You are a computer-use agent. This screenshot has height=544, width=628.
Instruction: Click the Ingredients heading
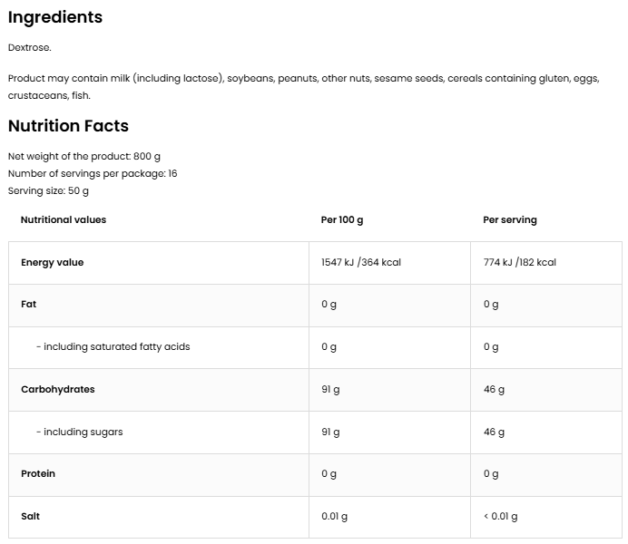pos(55,17)
